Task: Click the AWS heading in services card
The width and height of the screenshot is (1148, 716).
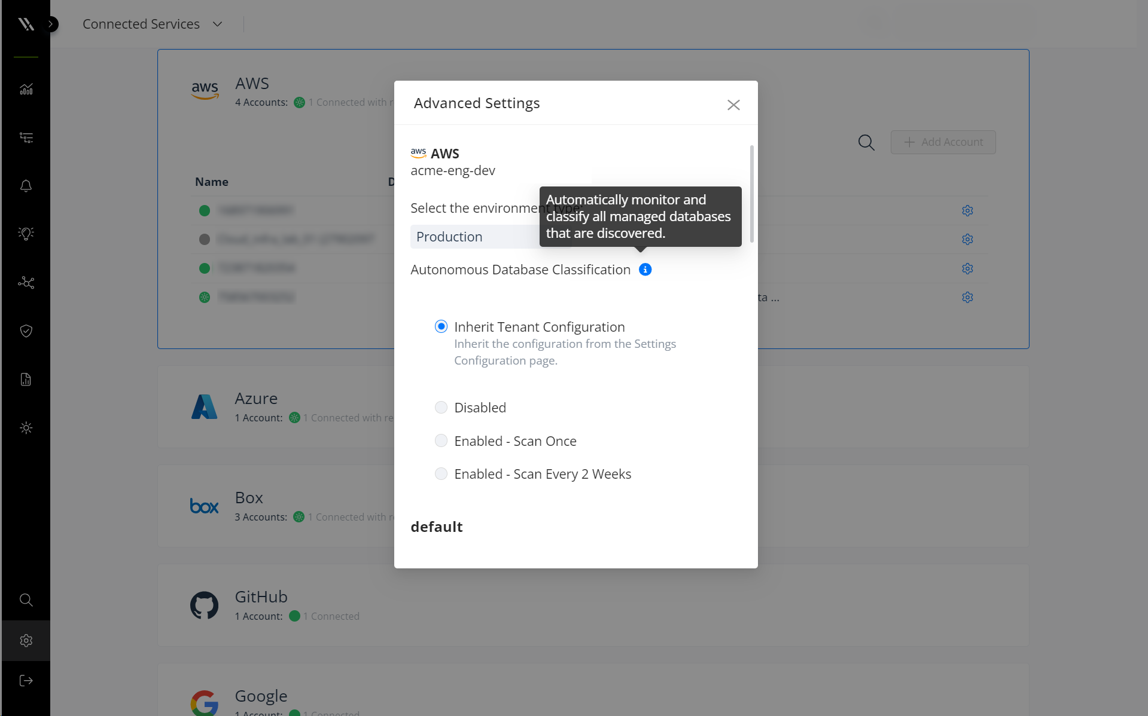Action: (x=252, y=83)
